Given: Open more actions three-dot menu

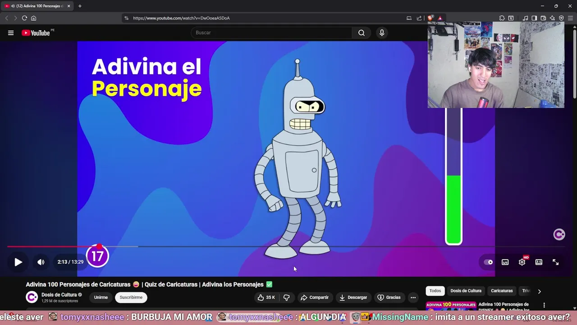Looking at the screenshot, I should [x=413, y=297].
